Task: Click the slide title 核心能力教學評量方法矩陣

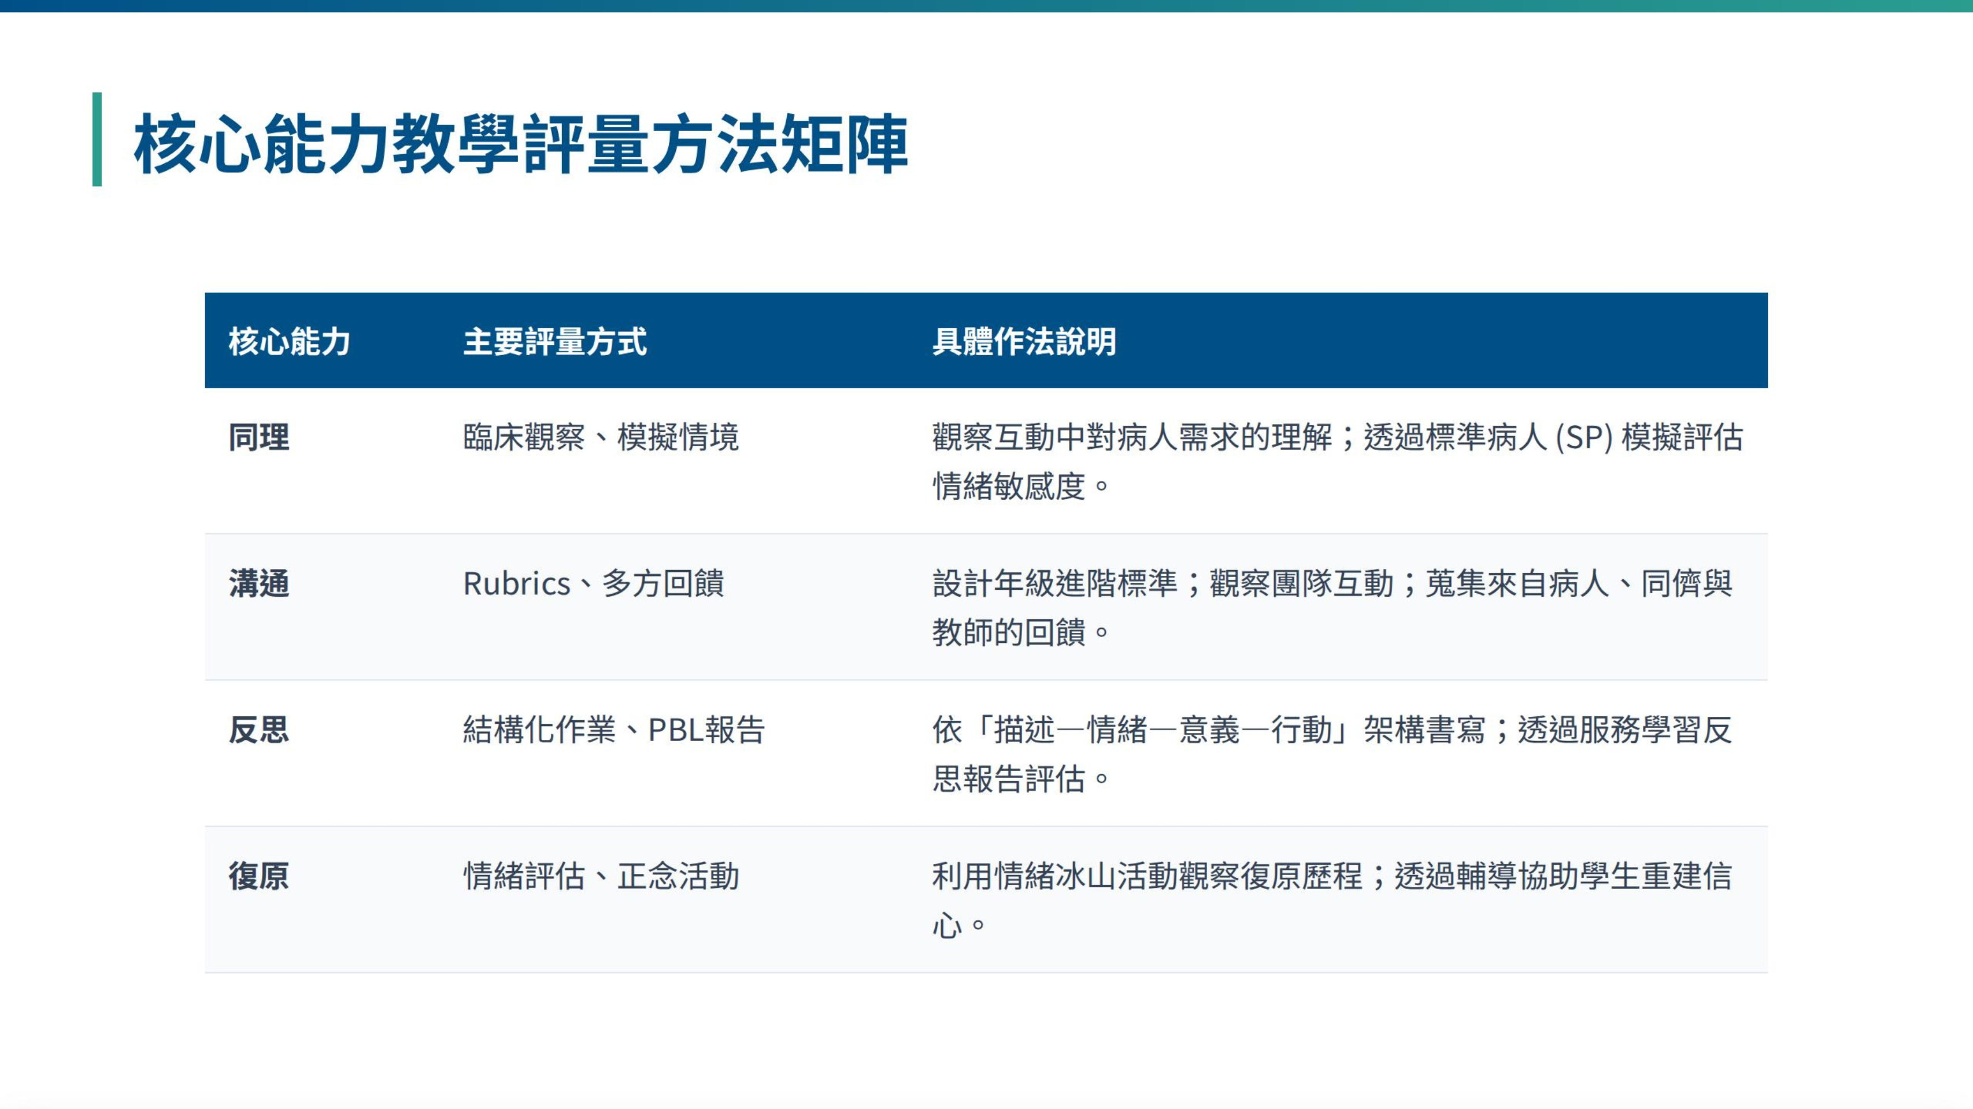Action: tap(521, 144)
